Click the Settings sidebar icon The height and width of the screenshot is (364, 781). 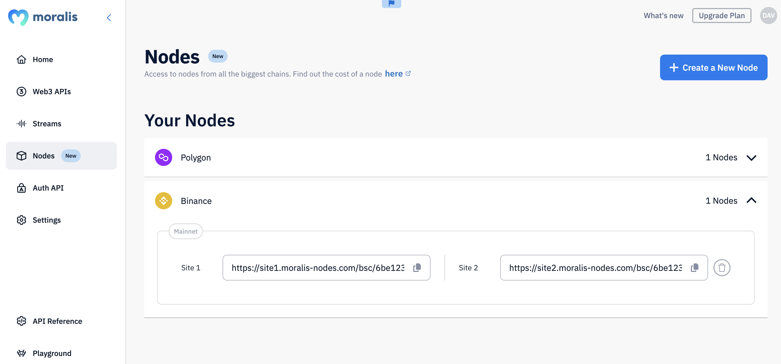pos(20,219)
